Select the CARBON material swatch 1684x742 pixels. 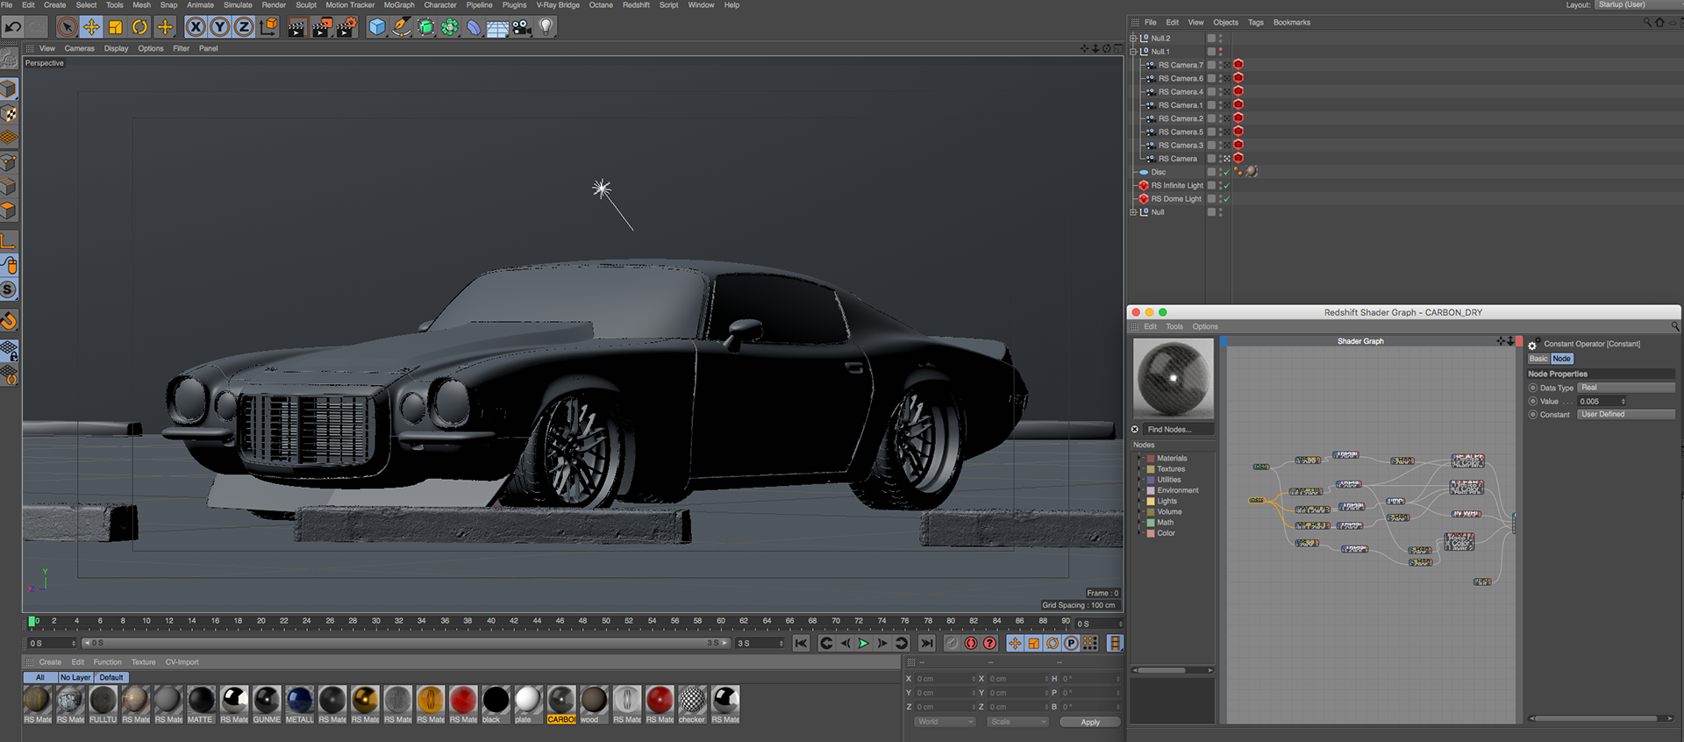pyautogui.click(x=561, y=700)
